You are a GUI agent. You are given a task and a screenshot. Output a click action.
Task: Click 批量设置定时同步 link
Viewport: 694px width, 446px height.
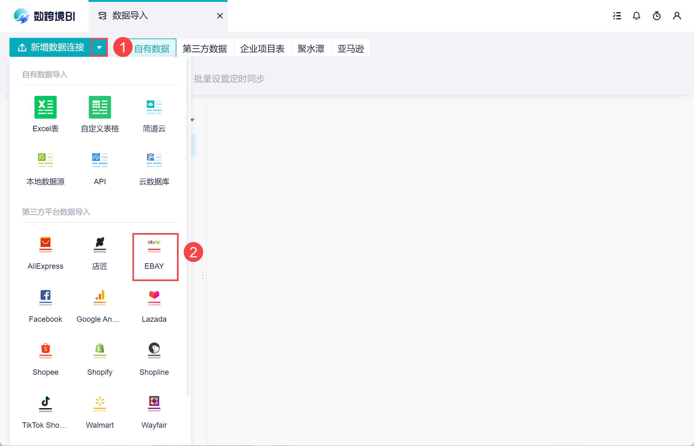point(229,79)
